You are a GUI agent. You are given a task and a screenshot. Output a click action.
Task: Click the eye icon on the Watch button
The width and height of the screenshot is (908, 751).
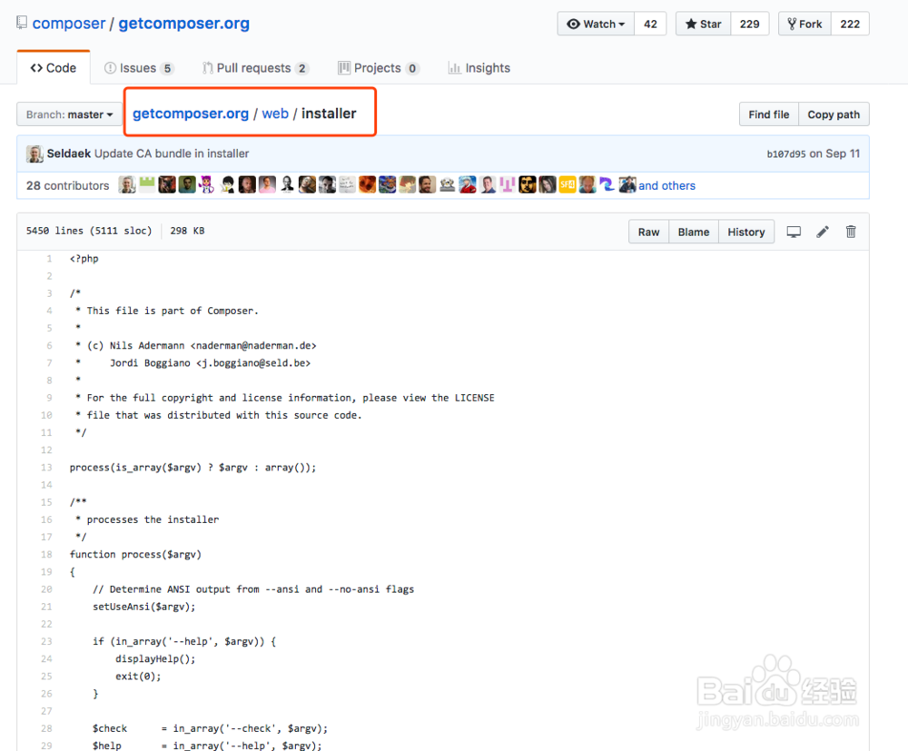click(x=572, y=24)
